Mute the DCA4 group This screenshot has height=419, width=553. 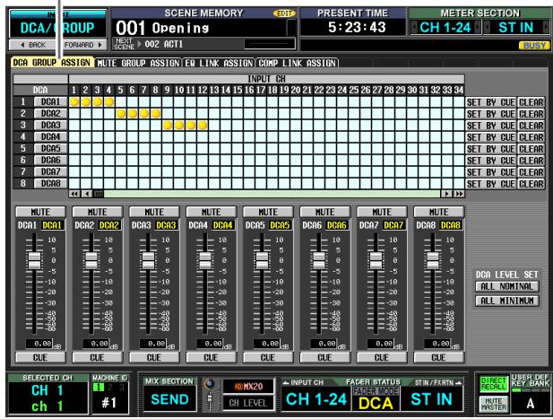[212, 212]
